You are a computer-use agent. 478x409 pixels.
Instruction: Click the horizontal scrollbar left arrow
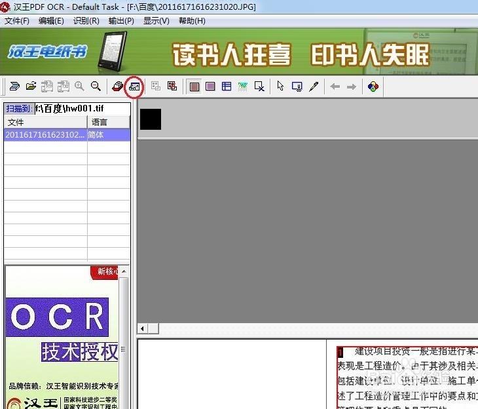pyautogui.click(x=142, y=329)
